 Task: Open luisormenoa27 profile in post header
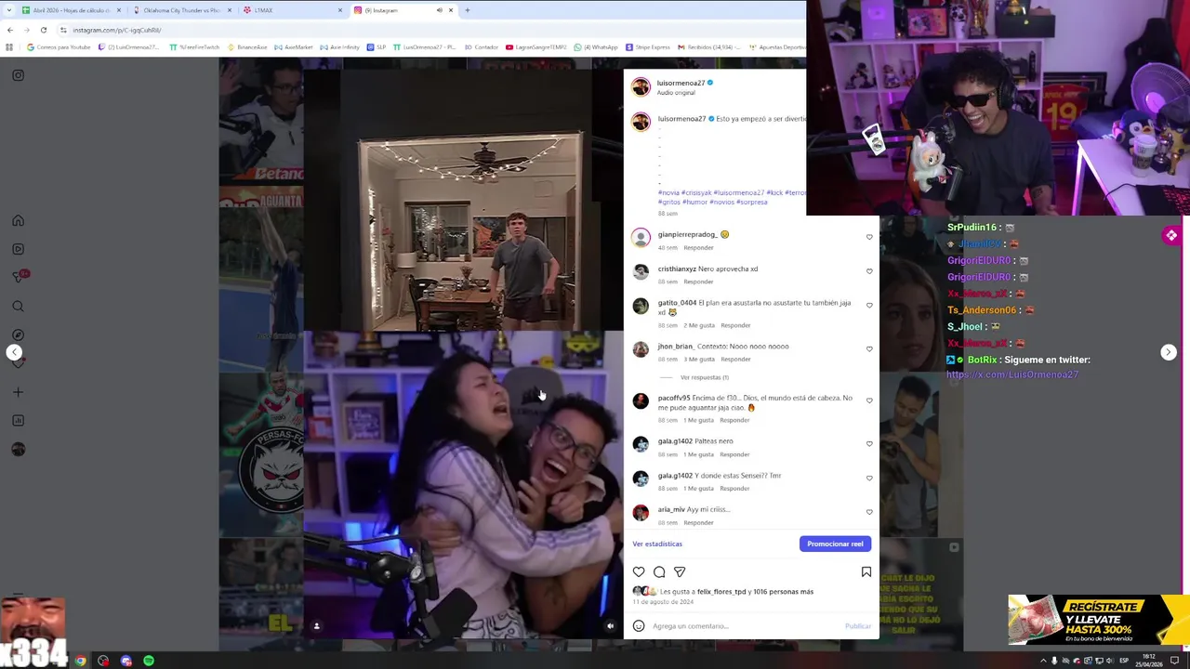681,83
